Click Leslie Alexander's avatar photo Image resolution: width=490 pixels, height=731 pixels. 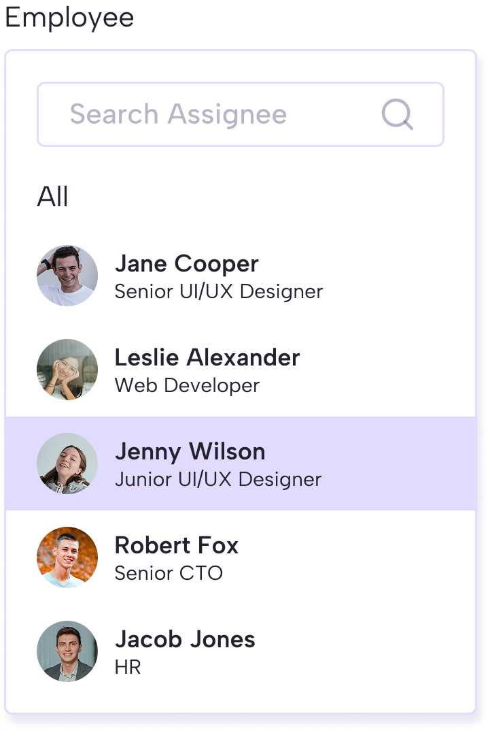coord(67,370)
